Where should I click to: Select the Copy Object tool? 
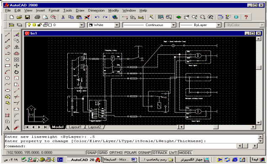pos(16,41)
